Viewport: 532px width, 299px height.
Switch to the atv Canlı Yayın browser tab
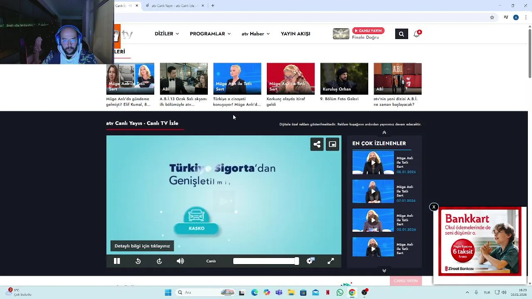coord(175,6)
